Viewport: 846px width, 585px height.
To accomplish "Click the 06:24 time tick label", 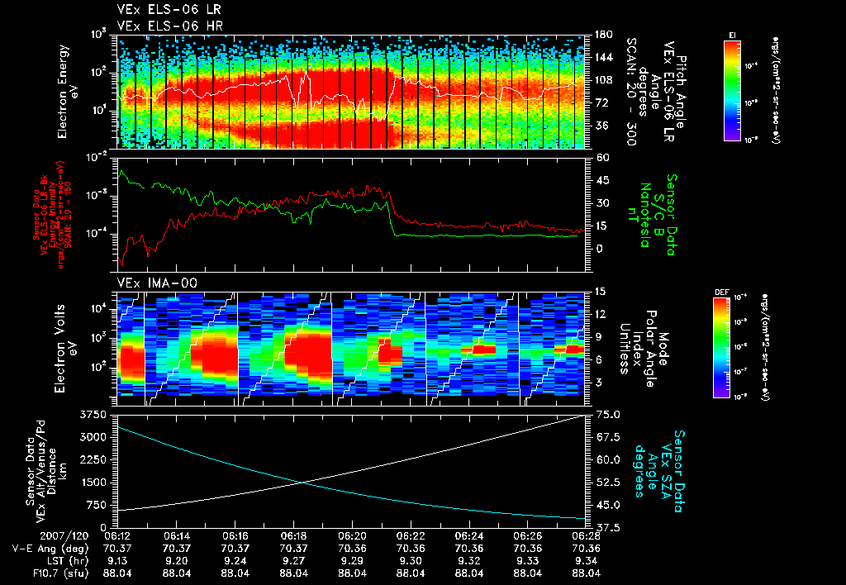I will [469, 535].
